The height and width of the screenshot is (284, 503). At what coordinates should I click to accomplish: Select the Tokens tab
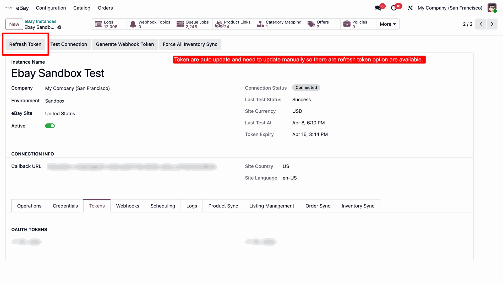97,206
